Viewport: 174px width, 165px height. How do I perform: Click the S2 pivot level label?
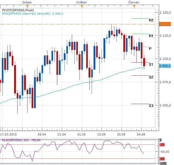151,77
